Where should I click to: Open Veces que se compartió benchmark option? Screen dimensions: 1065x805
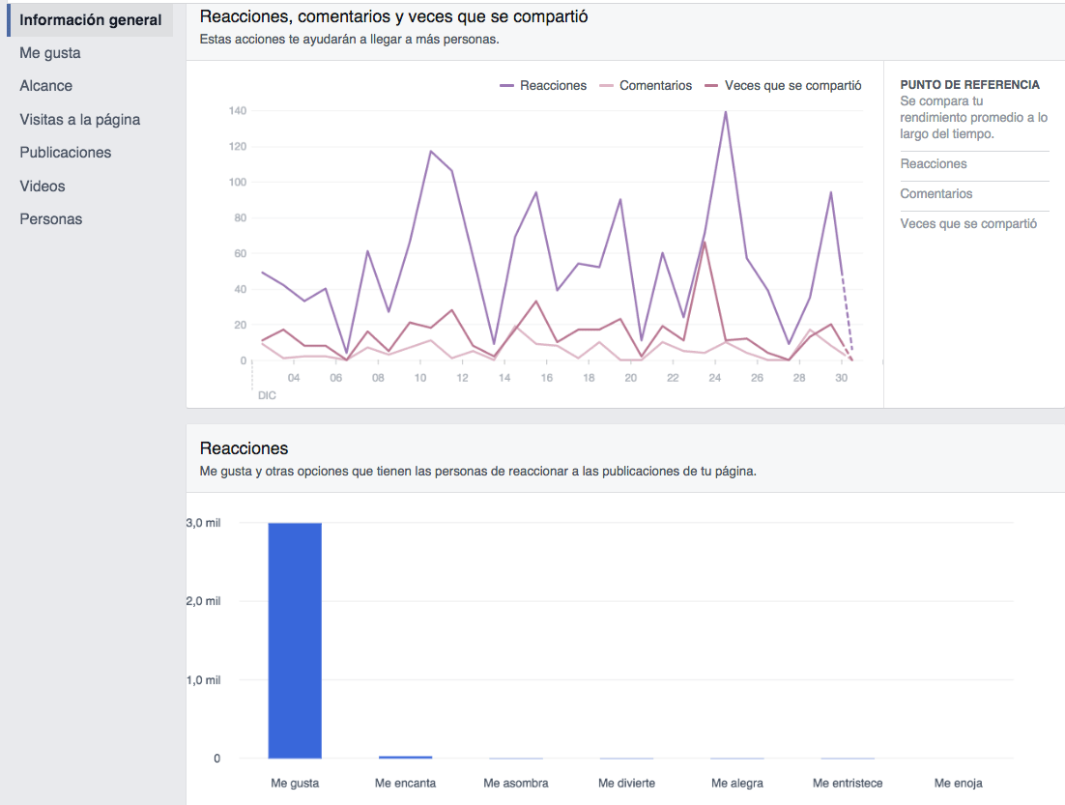pos(971,223)
